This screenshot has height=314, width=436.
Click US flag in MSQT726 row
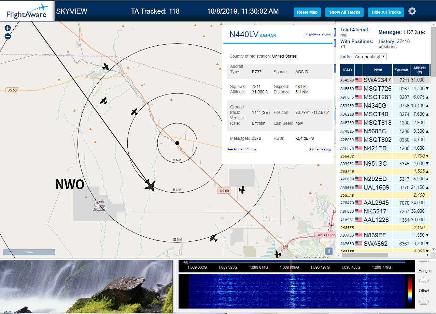click(x=359, y=89)
